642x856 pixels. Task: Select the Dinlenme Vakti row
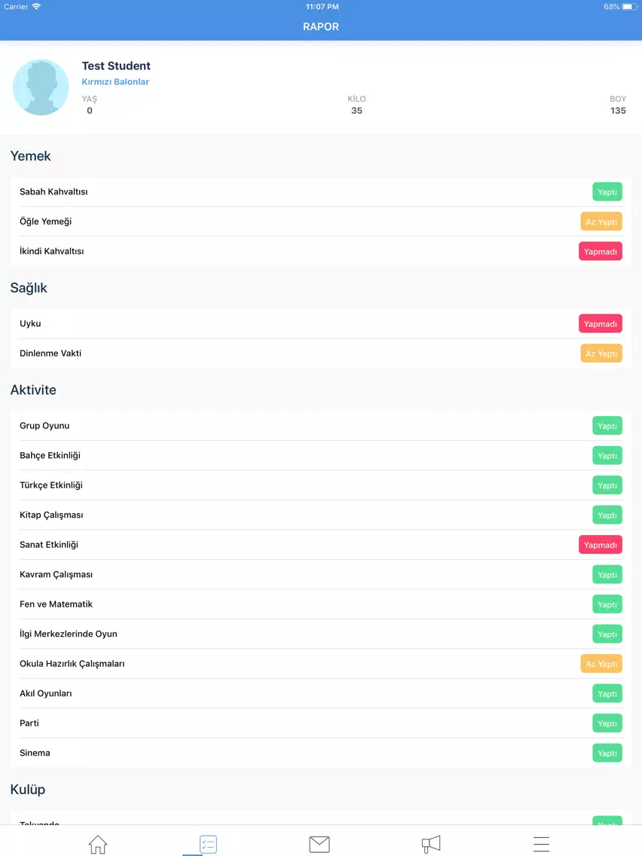click(x=321, y=353)
